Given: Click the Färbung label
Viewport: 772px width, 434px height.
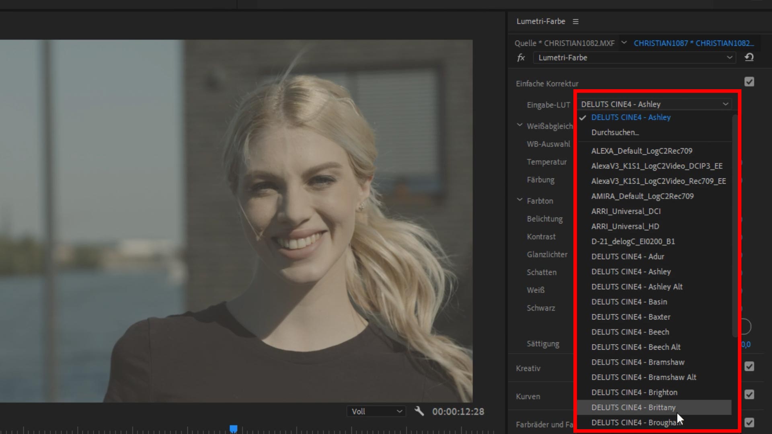Looking at the screenshot, I should coord(540,180).
